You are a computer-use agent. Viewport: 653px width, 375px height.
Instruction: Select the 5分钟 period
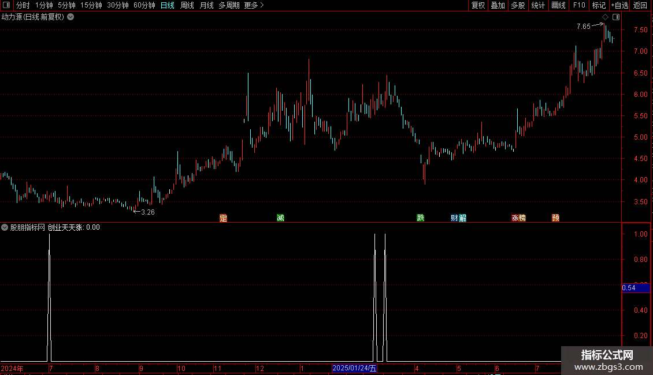[x=66, y=5]
